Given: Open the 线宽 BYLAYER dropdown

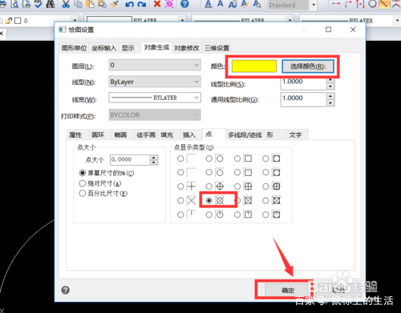Looking at the screenshot, I should click(155, 98).
